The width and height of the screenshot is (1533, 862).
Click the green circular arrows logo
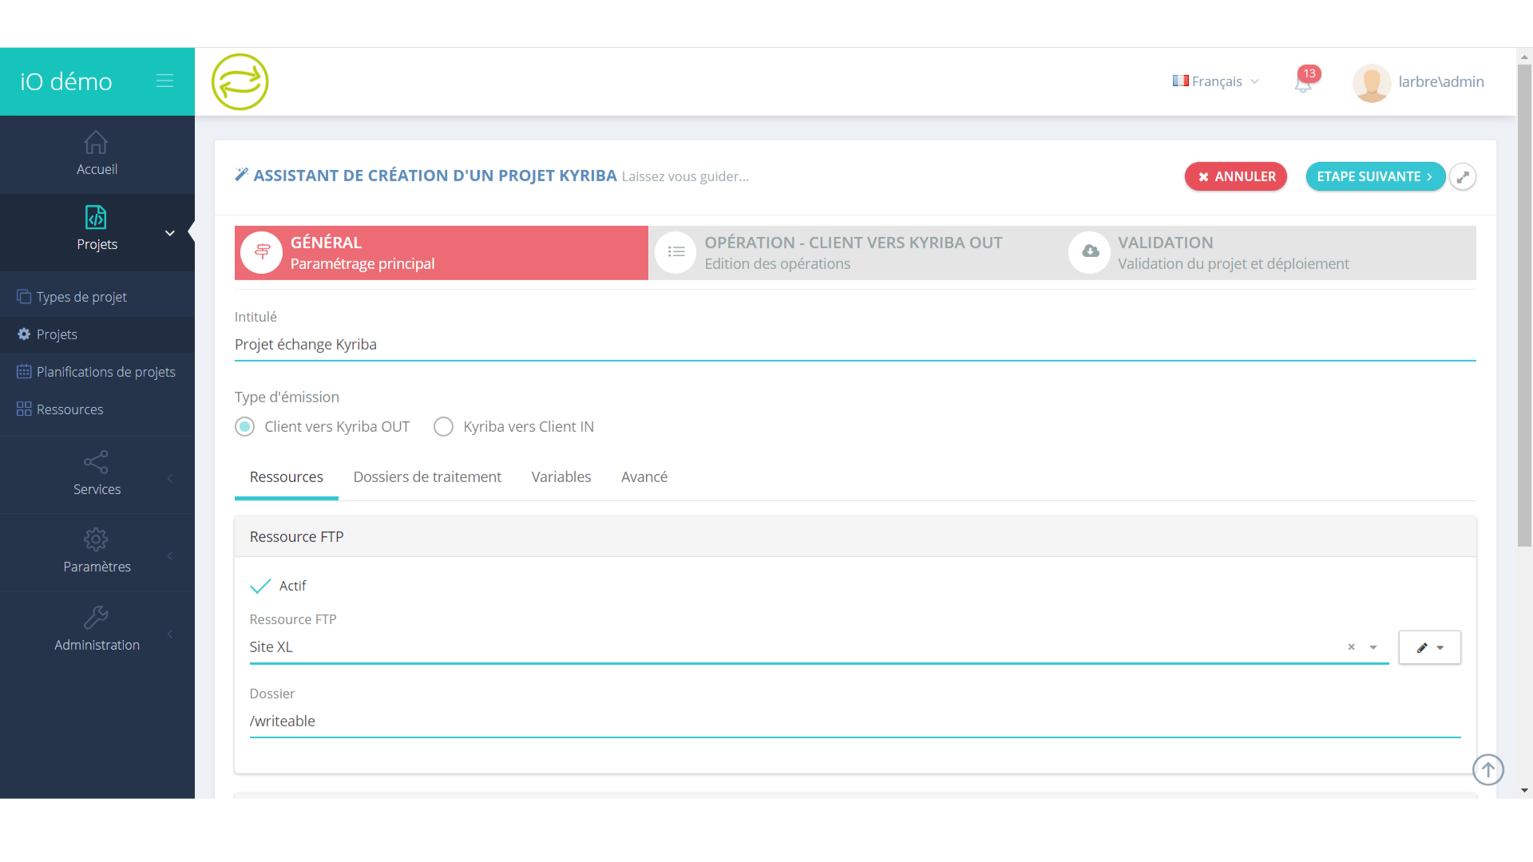click(240, 81)
